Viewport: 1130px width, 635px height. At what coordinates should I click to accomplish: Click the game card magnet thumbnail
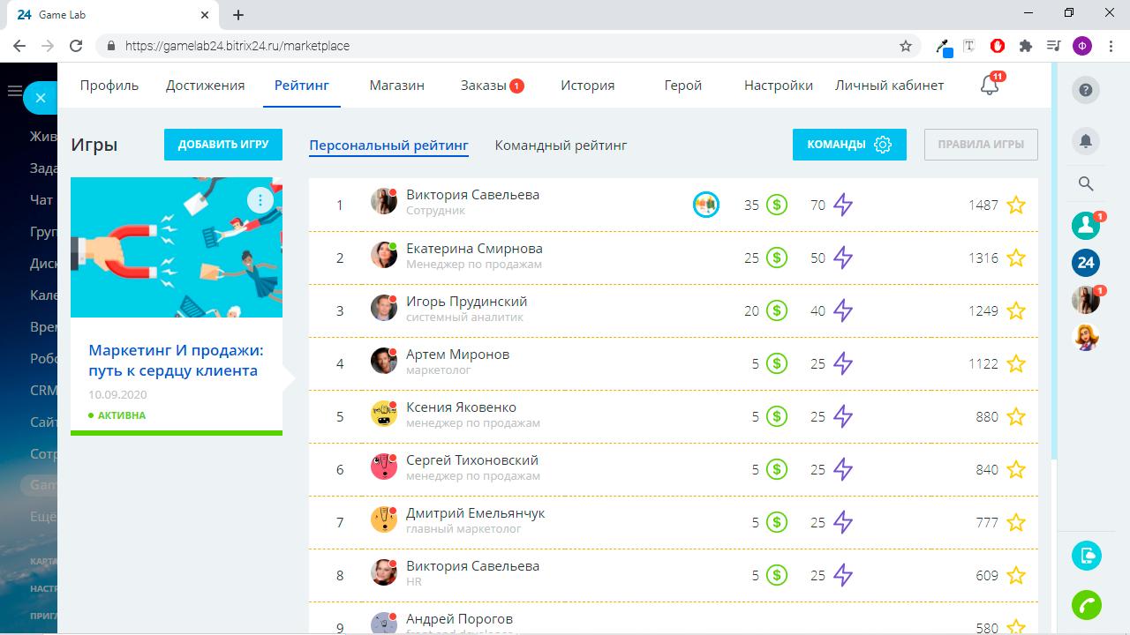pyautogui.click(x=176, y=247)
